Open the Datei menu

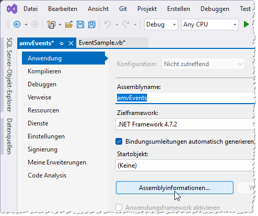coord(30,9)
